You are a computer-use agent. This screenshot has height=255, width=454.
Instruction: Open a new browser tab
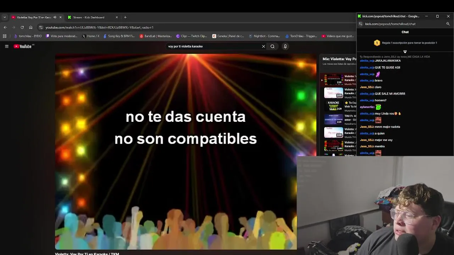(x=125, y=17)
